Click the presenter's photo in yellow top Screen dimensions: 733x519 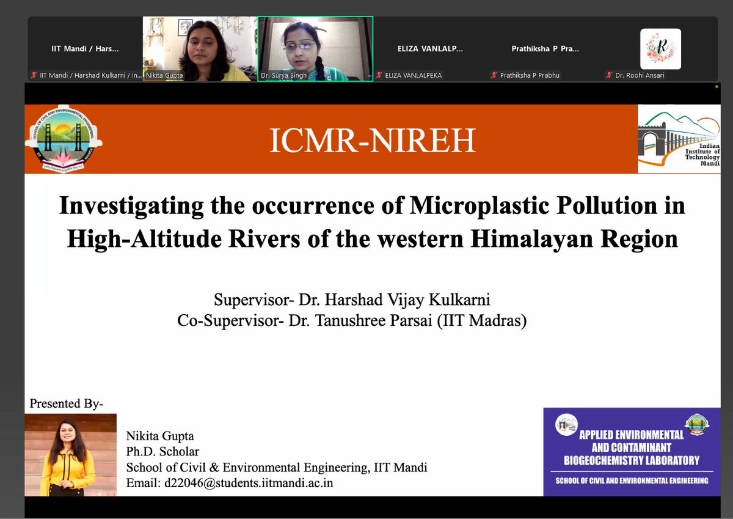(x=70, y=454)
